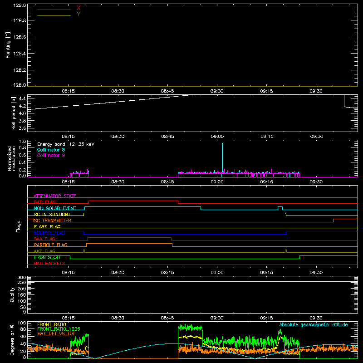Click the 4.4 tick on Roll period axis
The height and width of the screenshot is (363, 363).
point(22,98)
